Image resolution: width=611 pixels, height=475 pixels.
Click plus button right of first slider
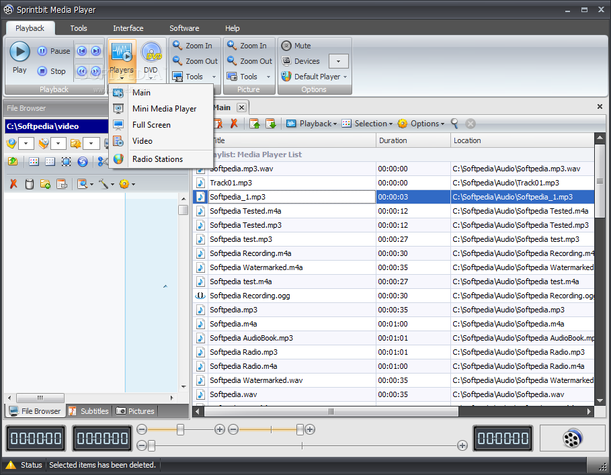point(220,429)
